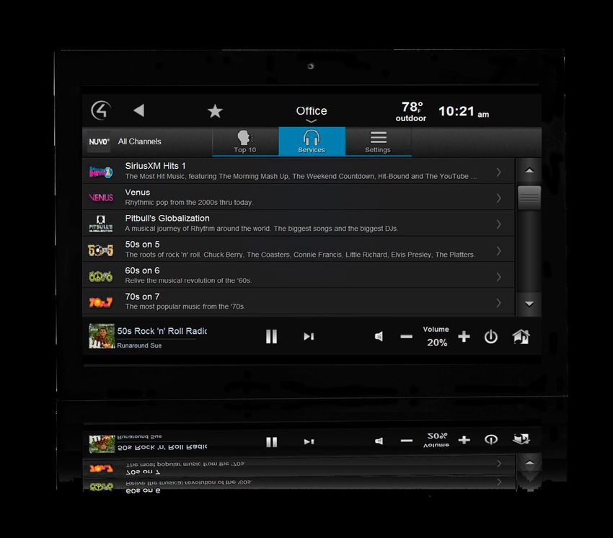The image size is (613, 538).
Task: Skip to the next track
Action: pyautogui.click(x=309, y=336)
